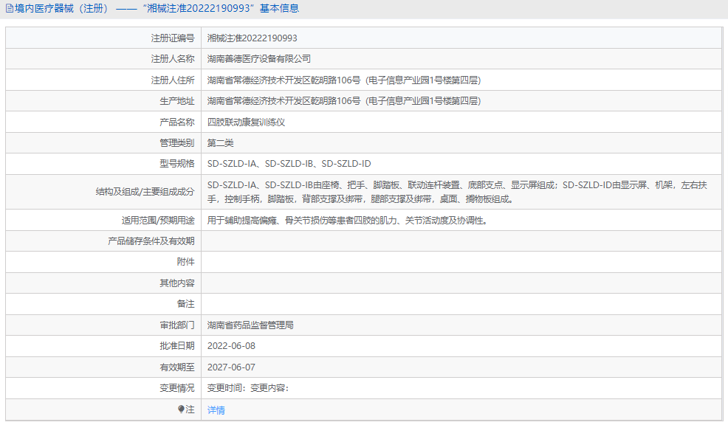The height and width of the screenshot is (425, 728).
Task: Click the 有效期至 row label
Action: (177, 367)
